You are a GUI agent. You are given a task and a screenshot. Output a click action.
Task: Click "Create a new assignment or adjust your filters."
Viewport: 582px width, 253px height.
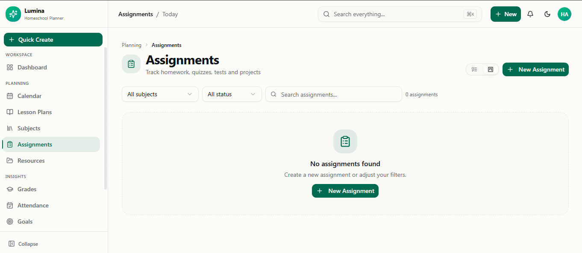(345, 175)
